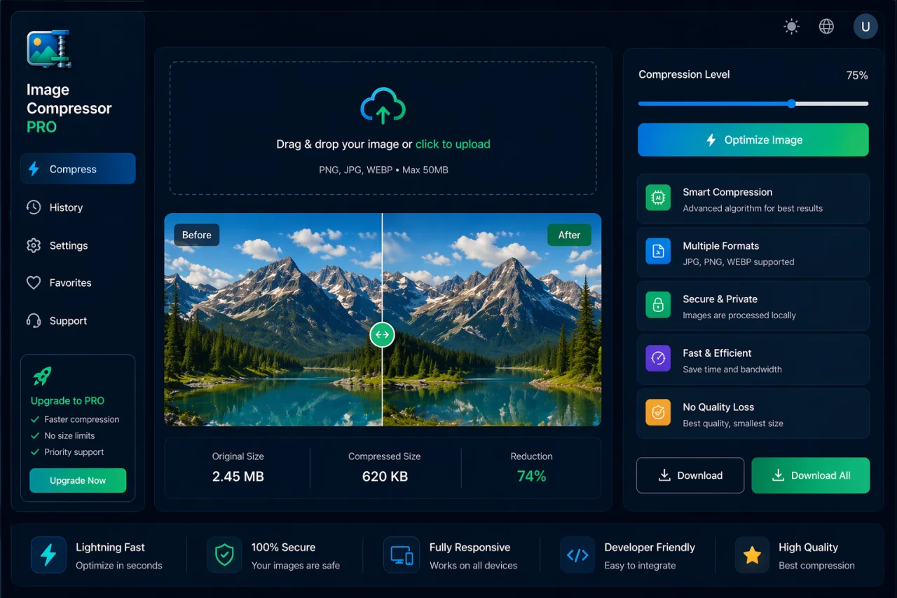Click the Developer Friendly code icon

click(577, 555)
